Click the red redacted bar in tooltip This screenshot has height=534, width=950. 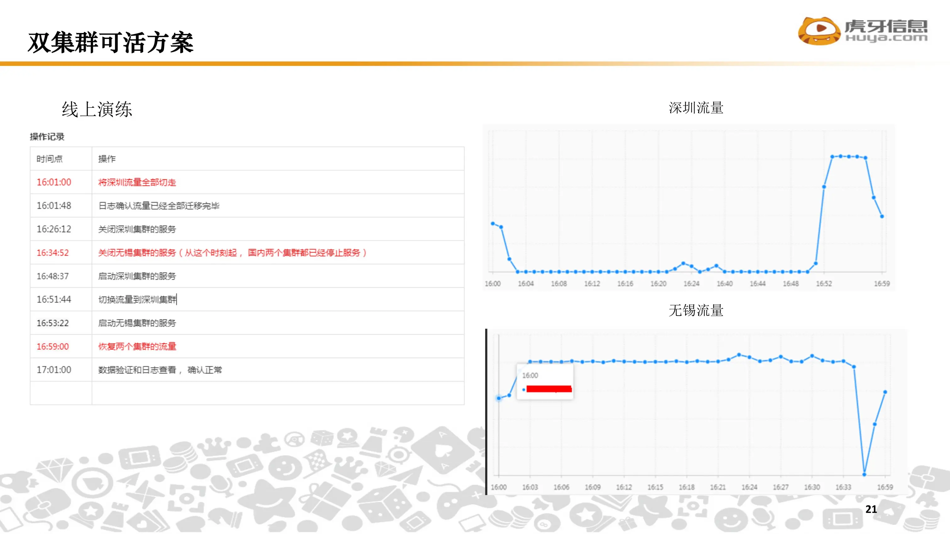point(549,389)
